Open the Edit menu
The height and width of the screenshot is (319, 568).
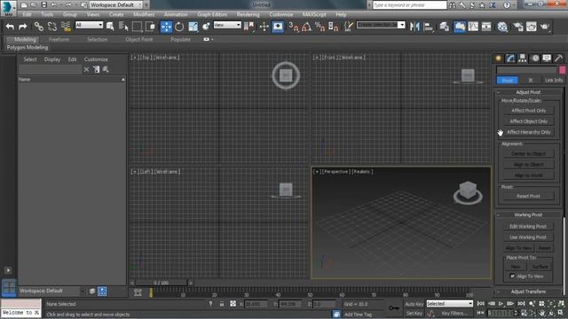(28, 14)
